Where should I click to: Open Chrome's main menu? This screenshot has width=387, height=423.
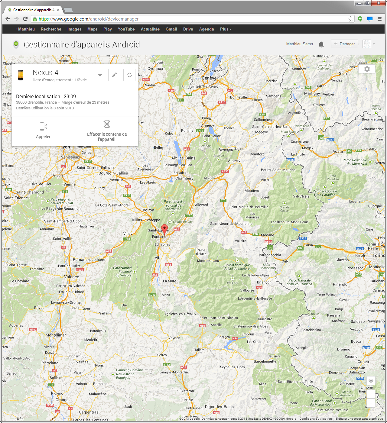[379, 19]
